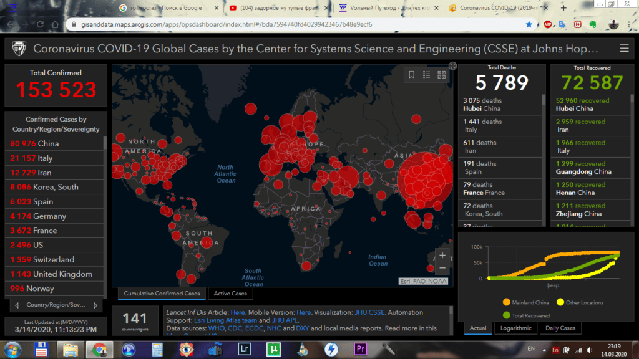This screenshot has width=639, height=359.
Task: Go to next country list page
Action: 95,305
